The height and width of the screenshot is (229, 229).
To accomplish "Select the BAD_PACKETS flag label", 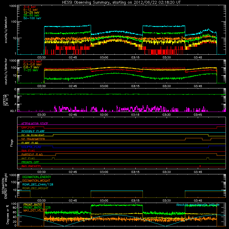I will pyautogui.click(x=31, y=166).
